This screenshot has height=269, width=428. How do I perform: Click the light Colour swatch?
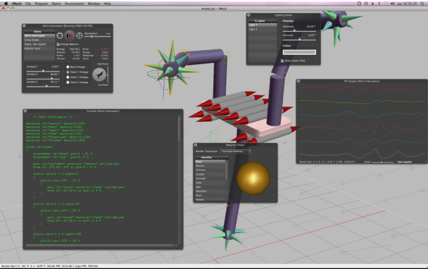click(298, 52)
